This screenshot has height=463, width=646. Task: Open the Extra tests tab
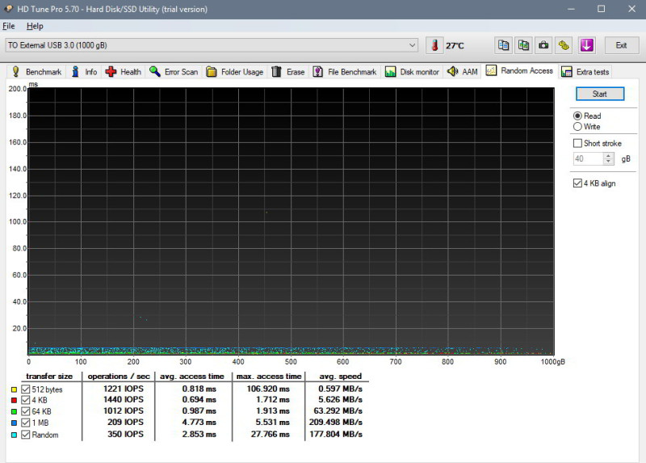(x=585, y=72)
